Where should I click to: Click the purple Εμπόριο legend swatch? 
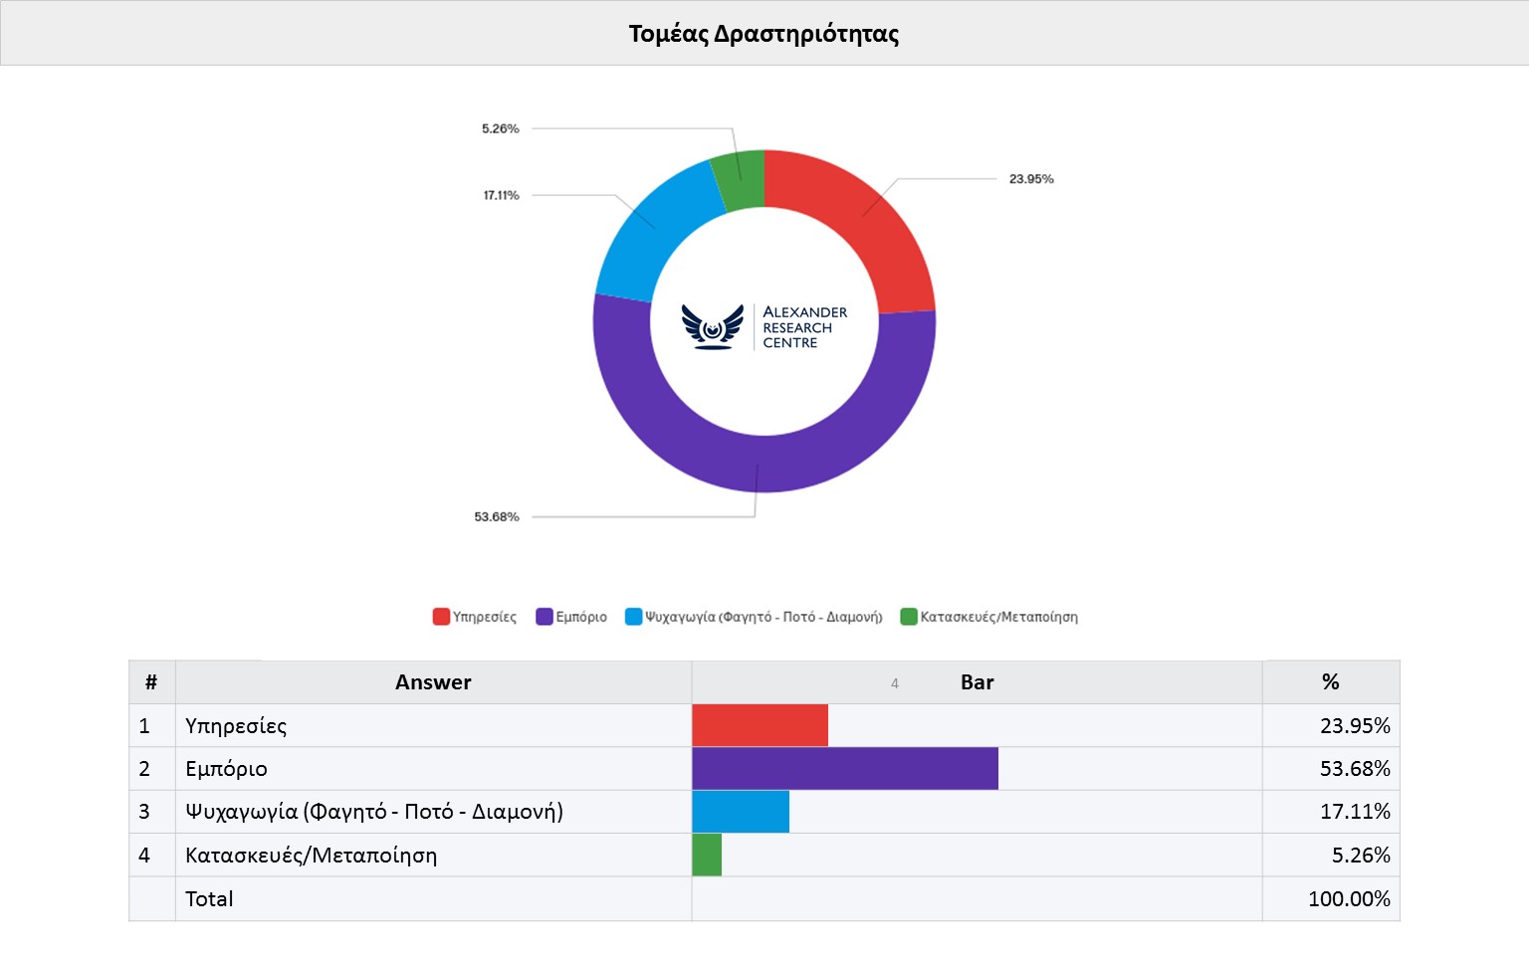point(545,617)
